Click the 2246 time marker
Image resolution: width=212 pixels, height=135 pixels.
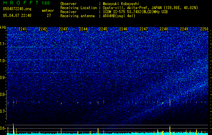click(x=123, y=29)
